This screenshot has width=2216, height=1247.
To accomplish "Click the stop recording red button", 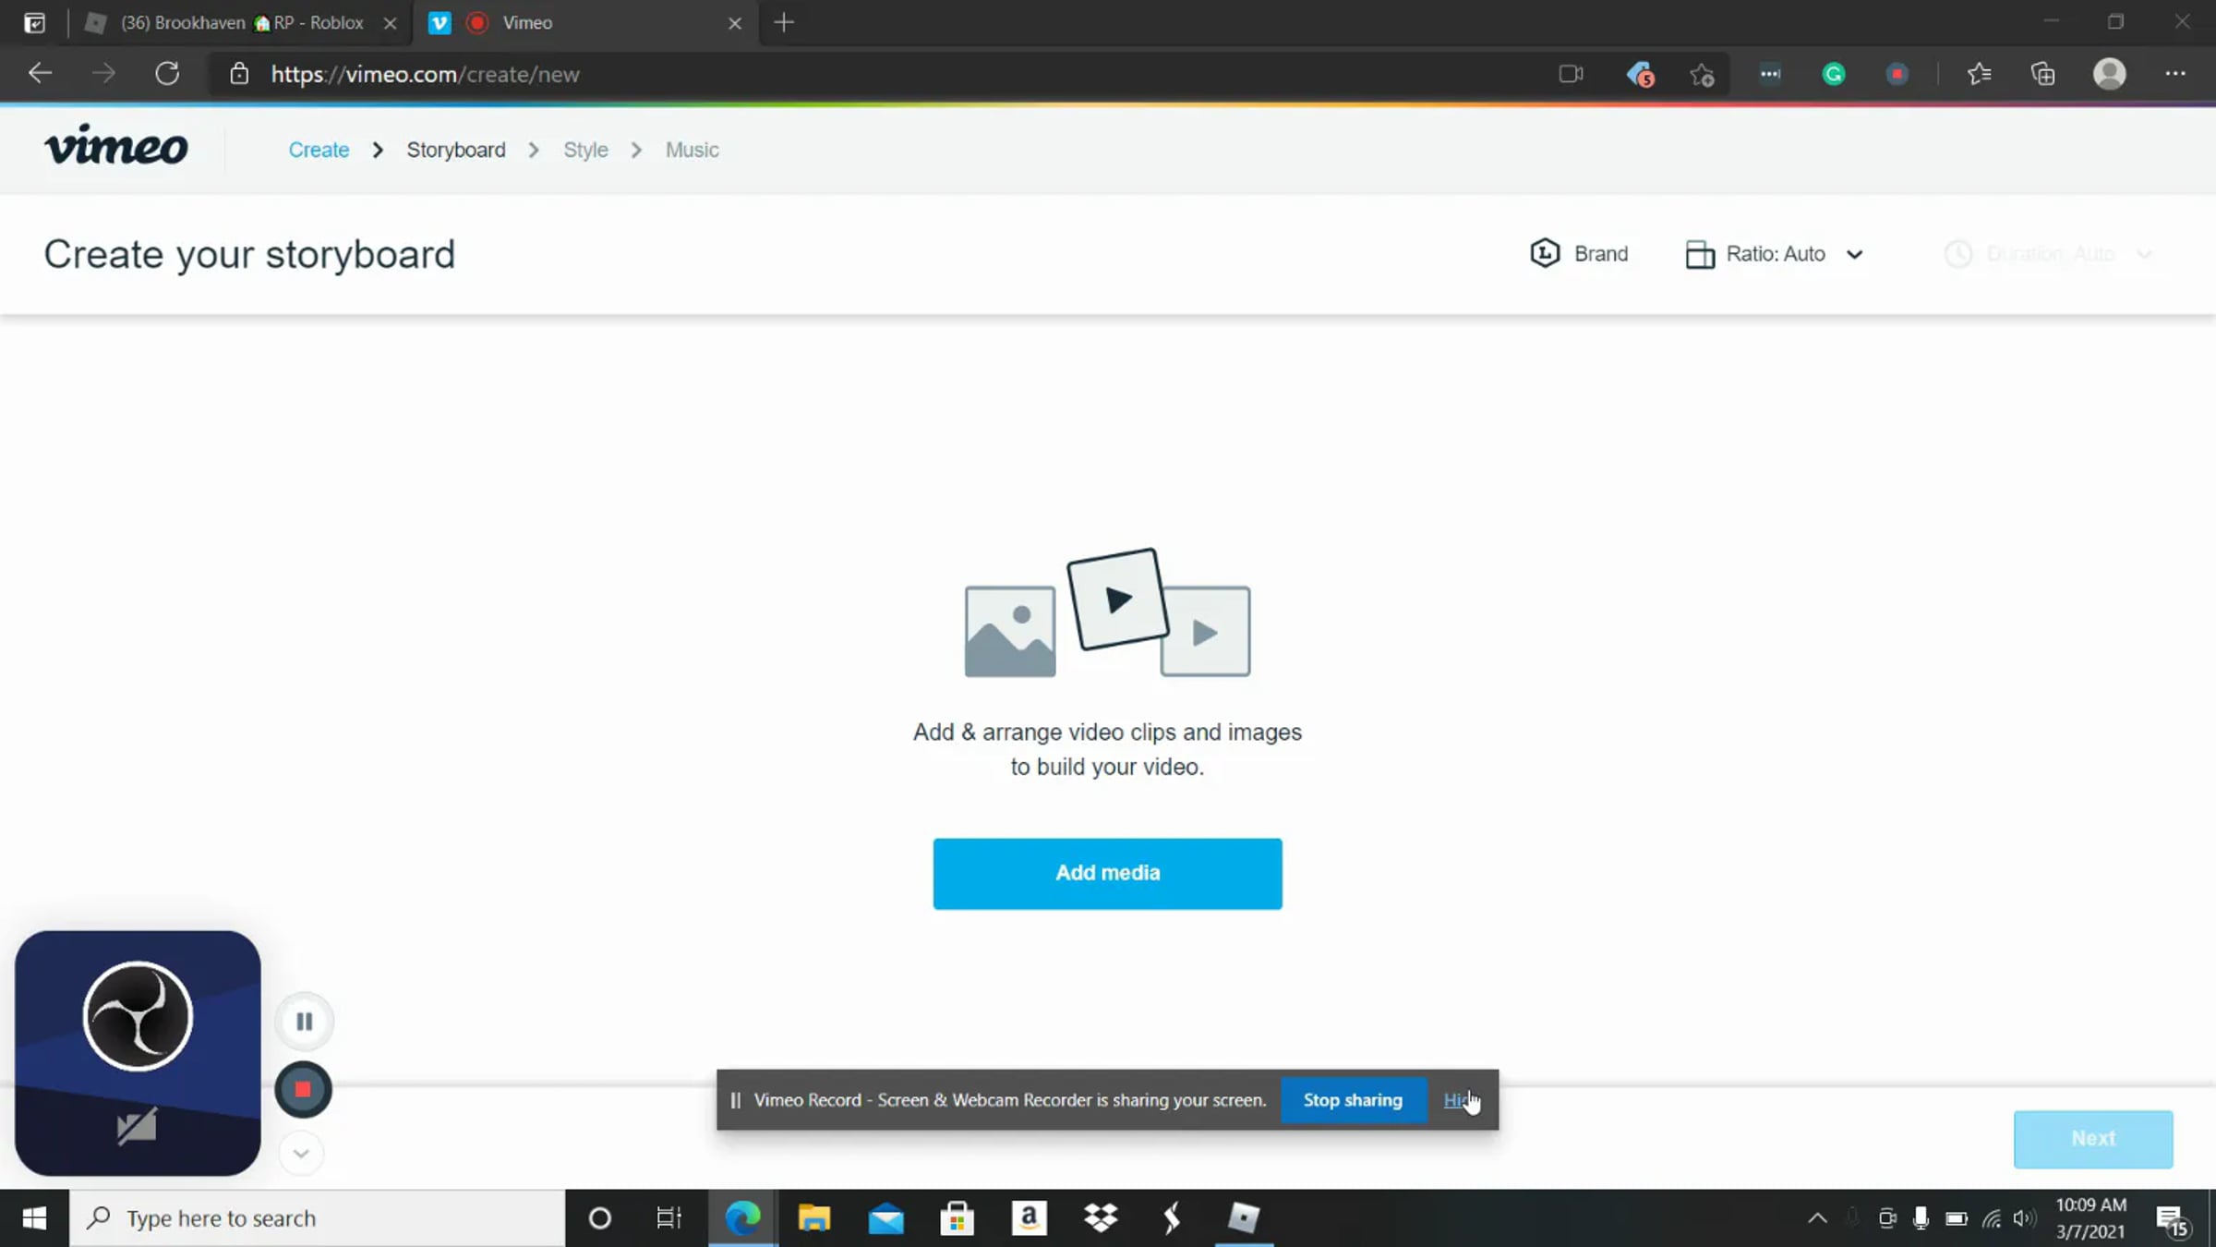I will click(303, 1090).
